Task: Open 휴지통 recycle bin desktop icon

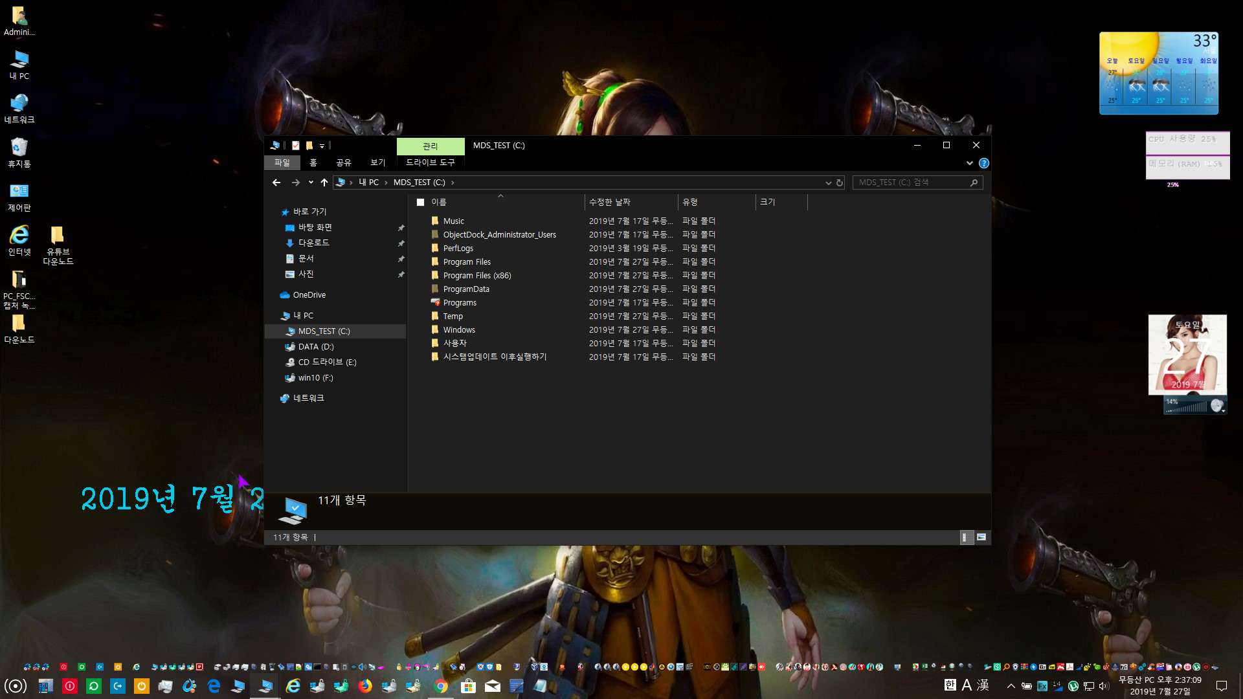Action: pyautogui.click(x=19, y=153)
